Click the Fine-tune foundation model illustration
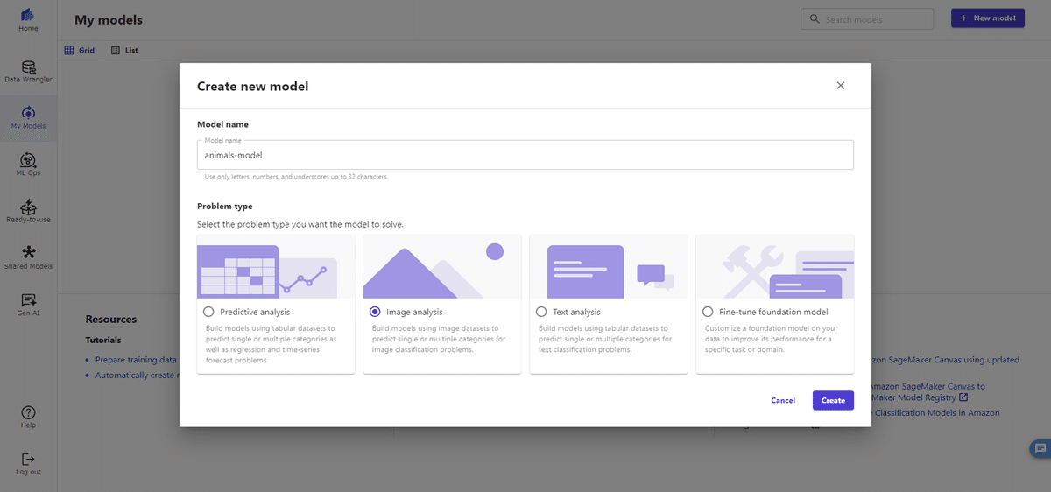1051x492 pixels. pos(775,266)
